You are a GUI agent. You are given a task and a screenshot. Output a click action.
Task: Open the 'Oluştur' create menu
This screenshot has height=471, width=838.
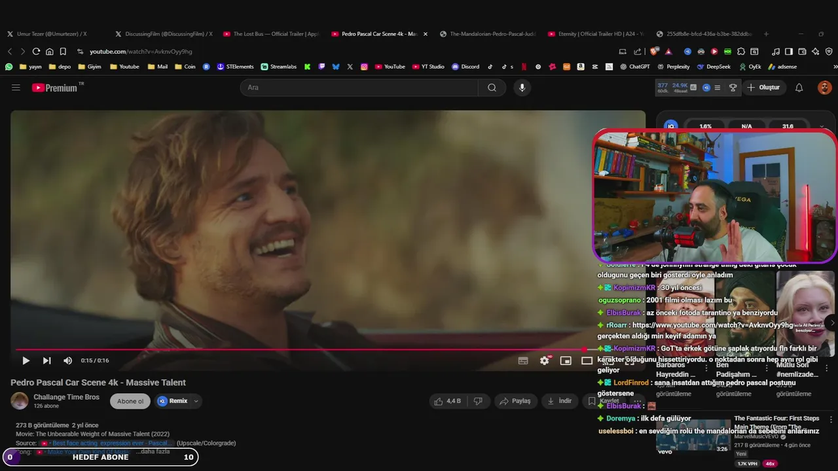[x=763, y=88]
